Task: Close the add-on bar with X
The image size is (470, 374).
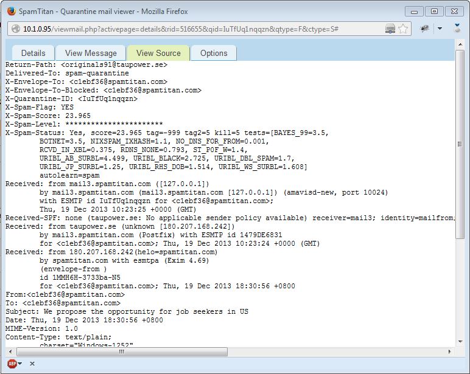Action: coord(32,364)
